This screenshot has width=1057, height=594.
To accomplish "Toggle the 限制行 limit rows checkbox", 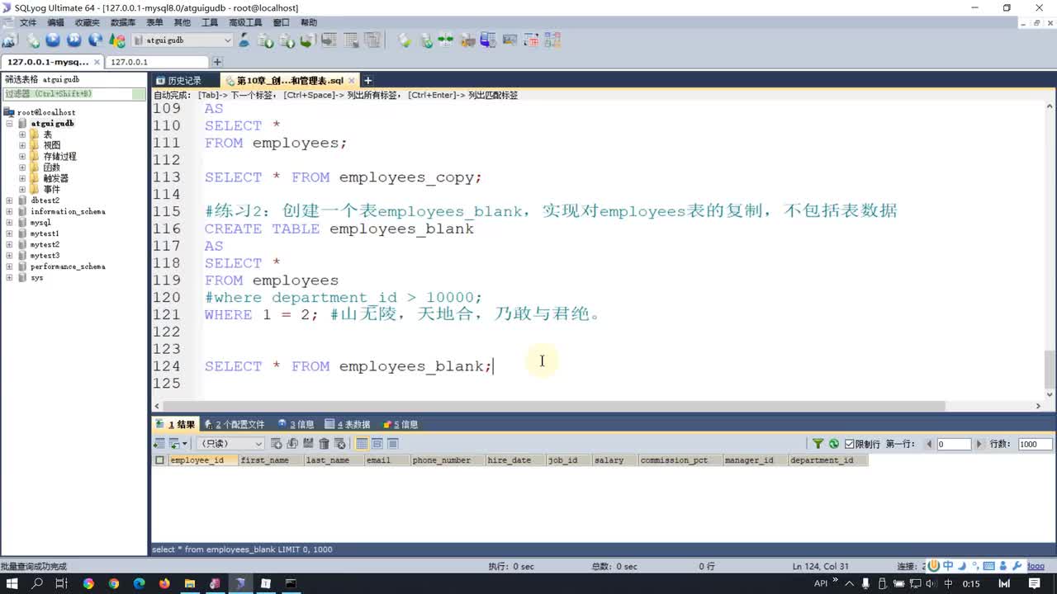I will pos(849,444).
